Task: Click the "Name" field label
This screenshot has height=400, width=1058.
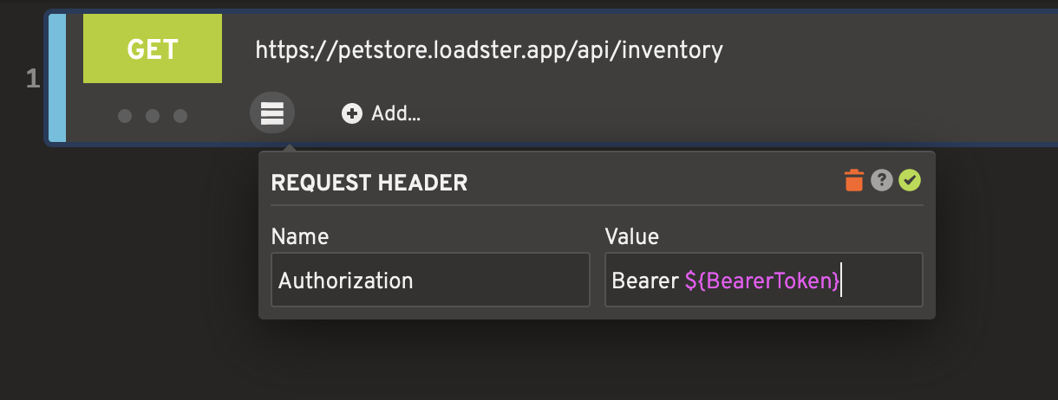Action: pyautogui.click(x=299, y=236)
